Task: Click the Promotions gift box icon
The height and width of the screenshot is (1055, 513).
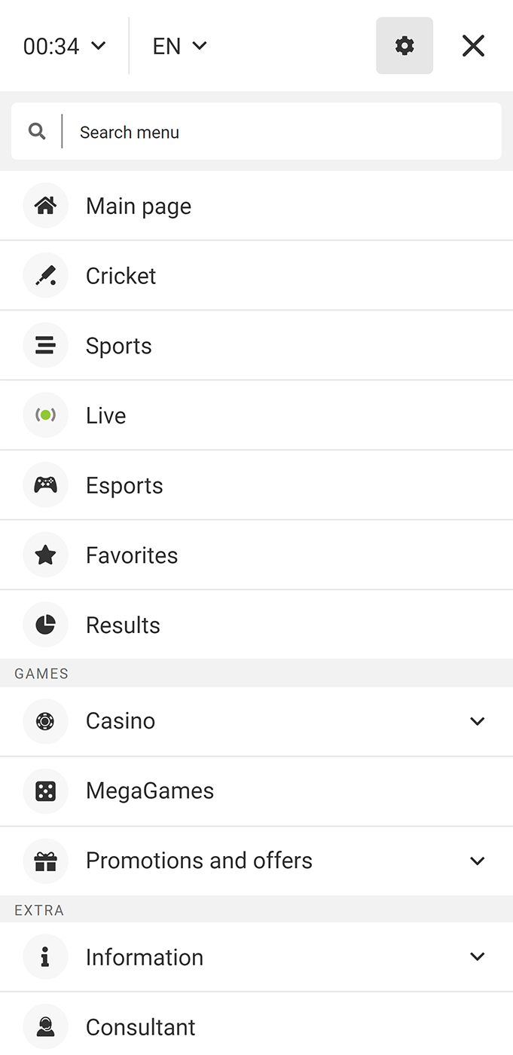Action: pyautogui.click(x=45, y=861)
